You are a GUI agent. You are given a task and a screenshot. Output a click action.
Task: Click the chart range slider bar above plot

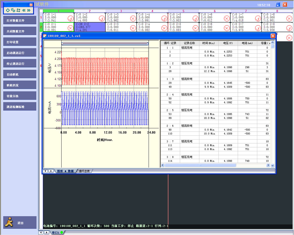pos(105,44)
